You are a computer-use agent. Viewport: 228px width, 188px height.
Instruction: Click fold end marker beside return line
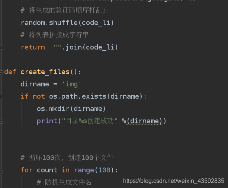[x=1, y=48]
